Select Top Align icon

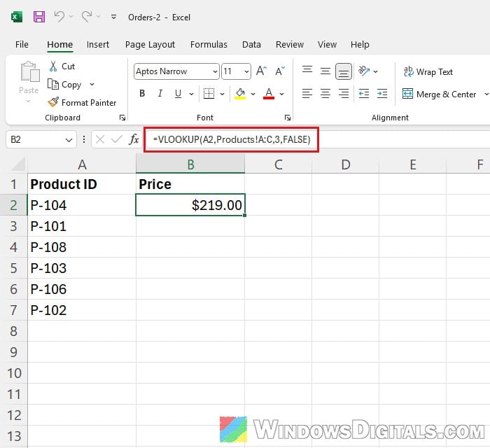(x=307, y=69)
